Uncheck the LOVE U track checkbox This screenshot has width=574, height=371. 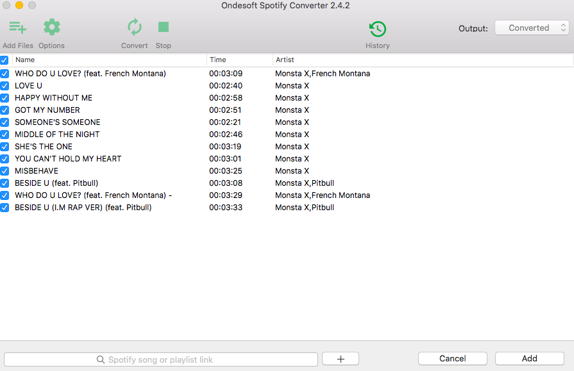tap(4, 86)
